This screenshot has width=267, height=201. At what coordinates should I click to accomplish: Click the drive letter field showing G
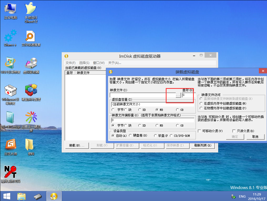189,95
